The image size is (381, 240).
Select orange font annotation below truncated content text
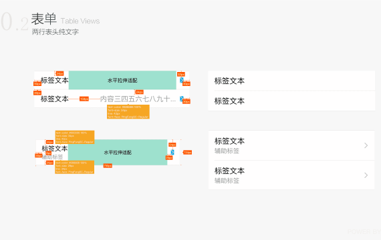128,112
